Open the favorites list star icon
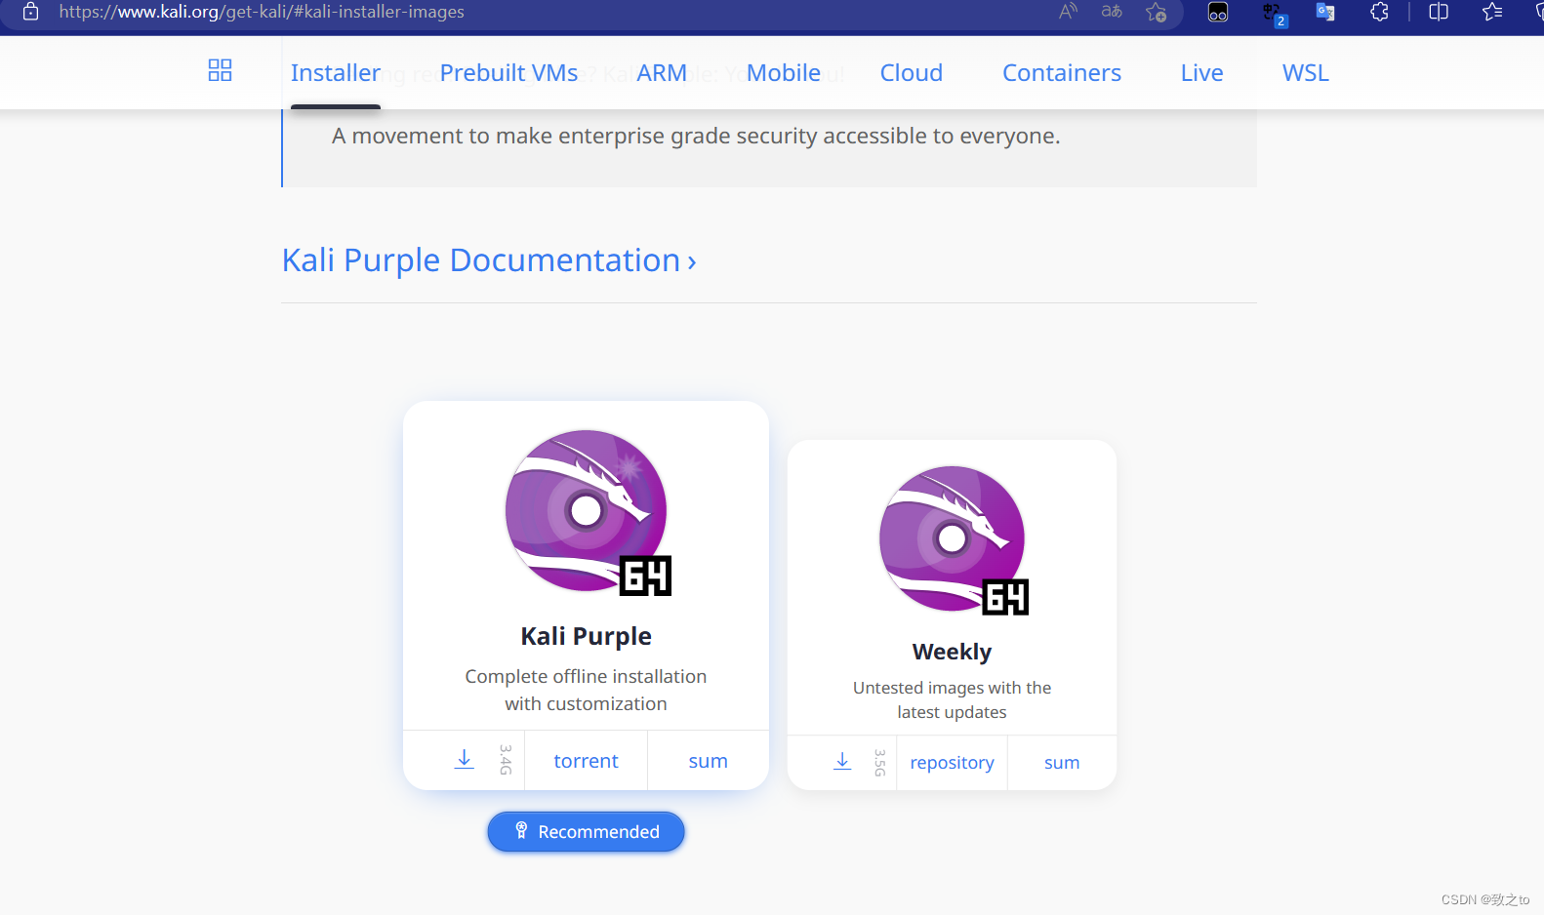Image resolution: width=1544 pixels, height=915 pixels. pyautogui.click(x=1492, y=12)
